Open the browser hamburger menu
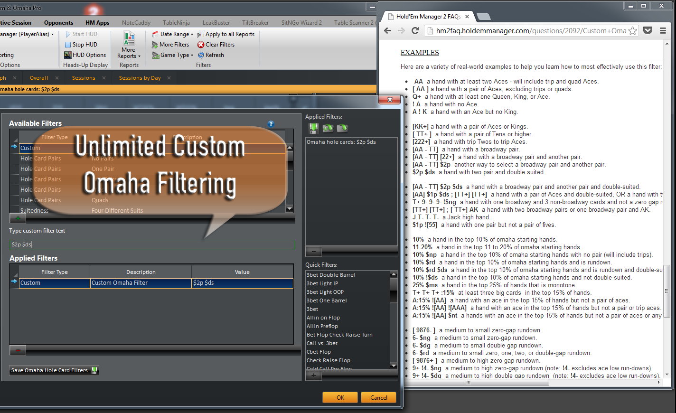Viewport: 676px width, 413px height. (663, 30)
